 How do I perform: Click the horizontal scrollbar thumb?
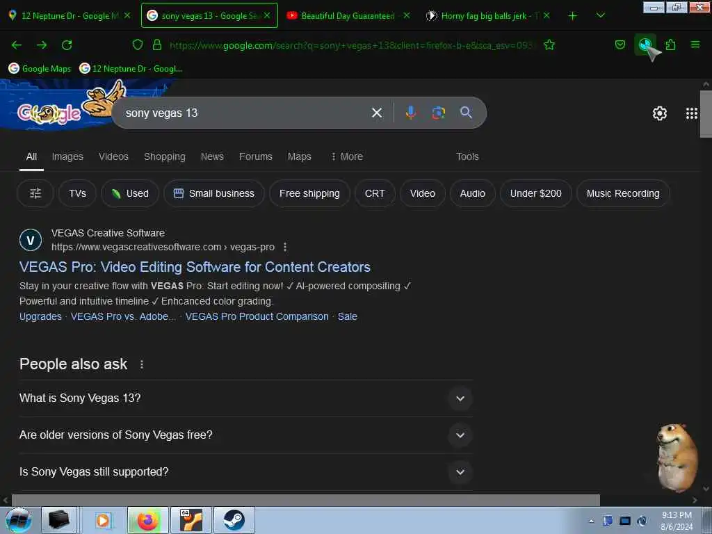pyautogui.click(x=306, y=500)
